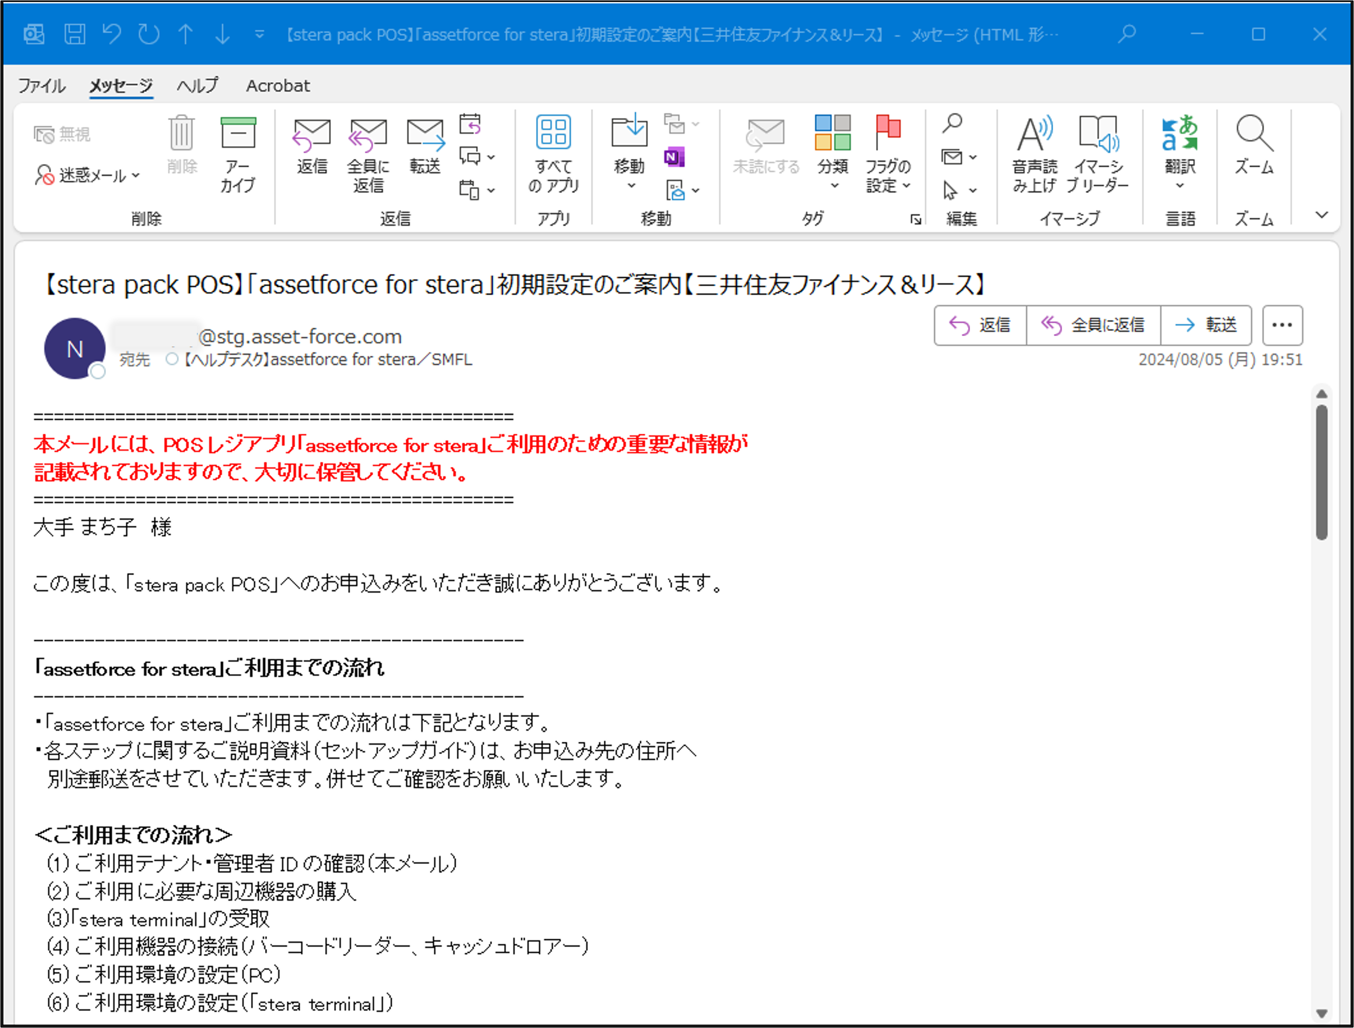Click 全員に返信 (Reply All) in the message header
The height and width of the screenshot is (1028, 1354).
click(1093, 325)
